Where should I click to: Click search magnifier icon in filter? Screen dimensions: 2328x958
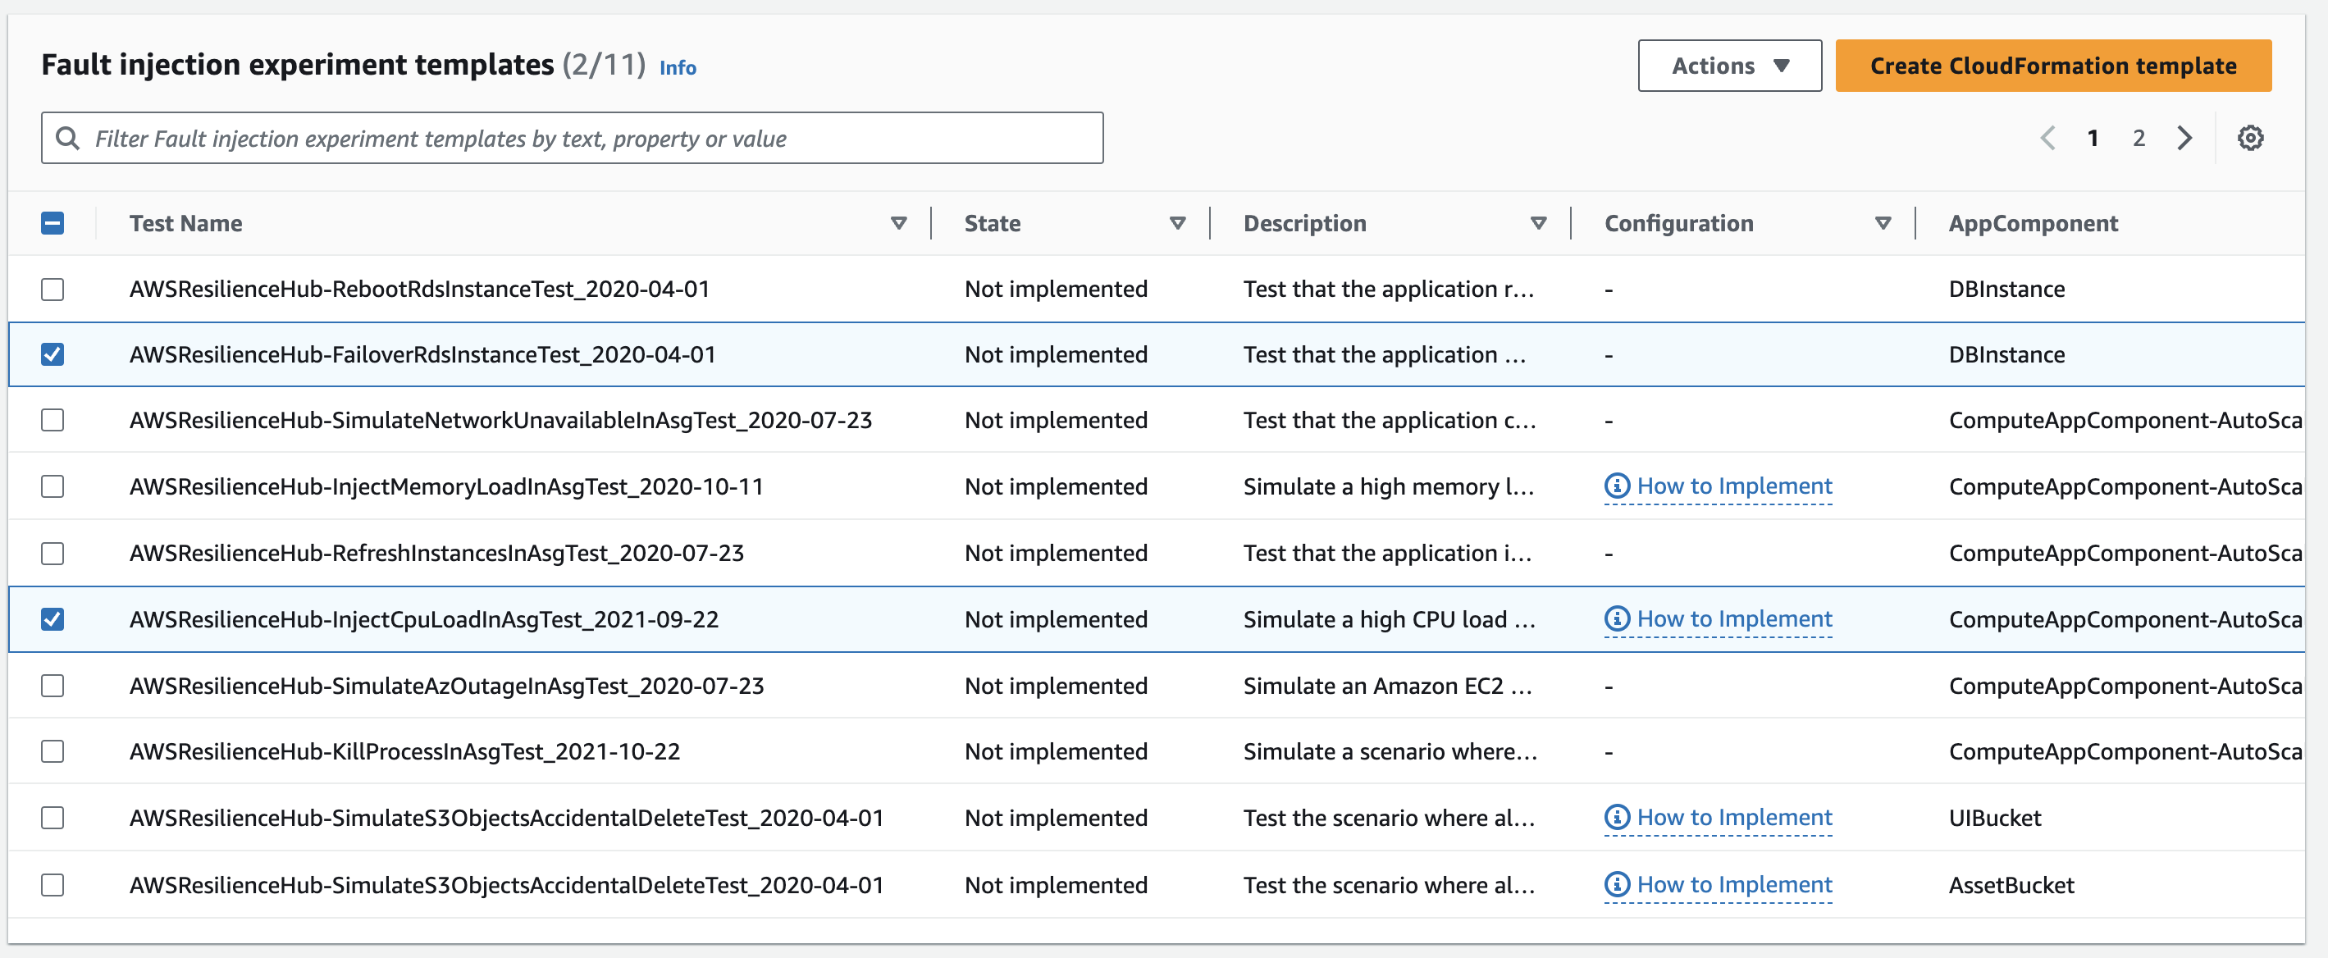pyautogui.click(x=67, y=139)
